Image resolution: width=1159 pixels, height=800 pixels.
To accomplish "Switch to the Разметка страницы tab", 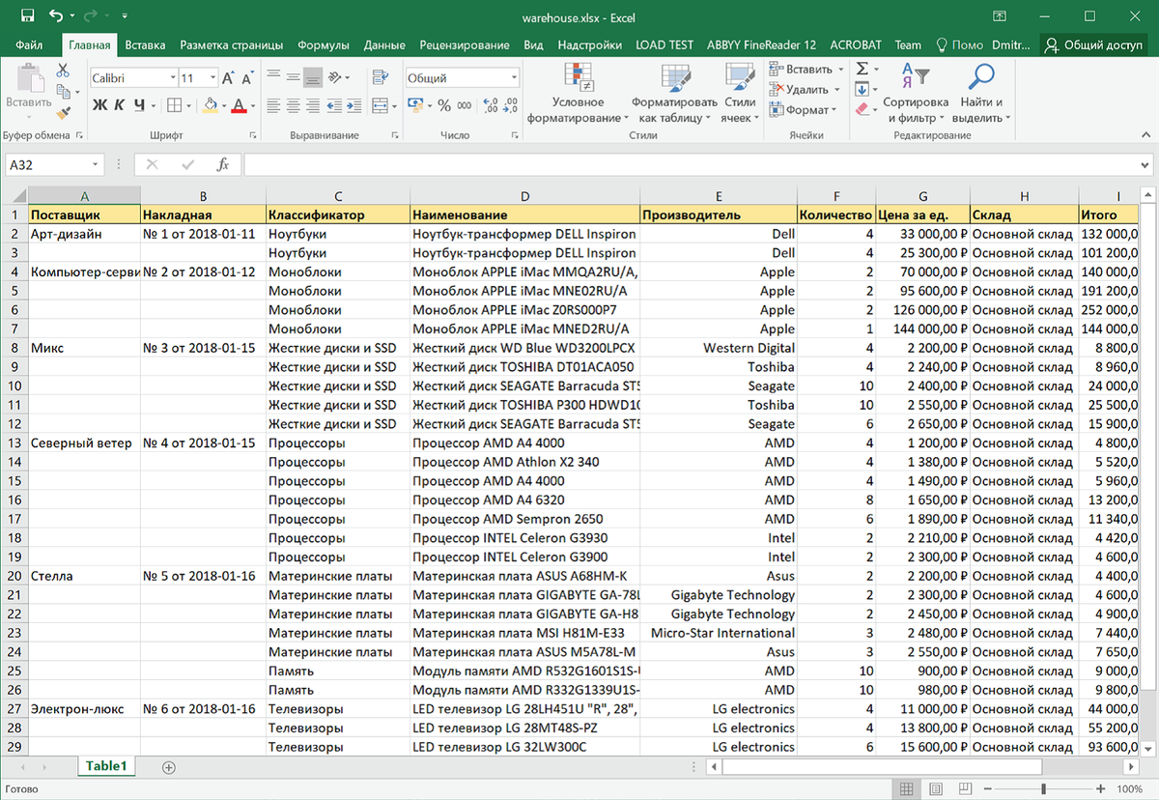I will coord(232,44).
